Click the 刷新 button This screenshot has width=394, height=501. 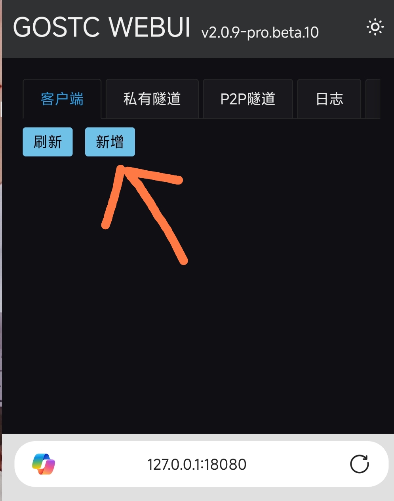(x=48, y=142)
